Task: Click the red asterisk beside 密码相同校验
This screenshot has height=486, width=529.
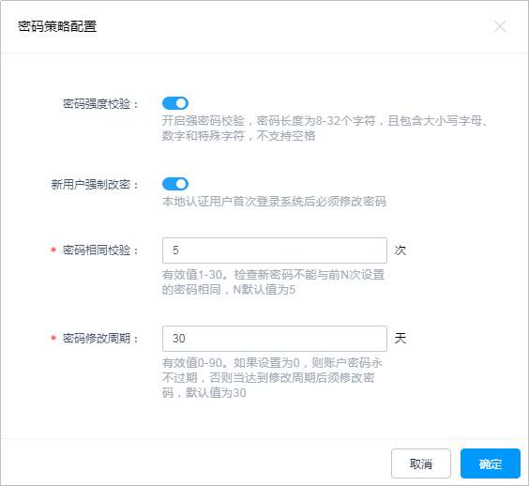Action: tap(53, 250)
